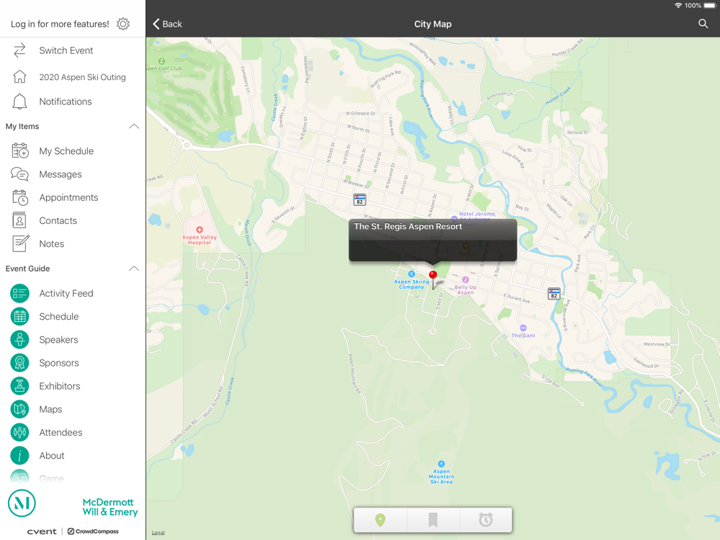
Task: Click The St. Regis Aspen Resort callout
Action: tap(433, 240)
